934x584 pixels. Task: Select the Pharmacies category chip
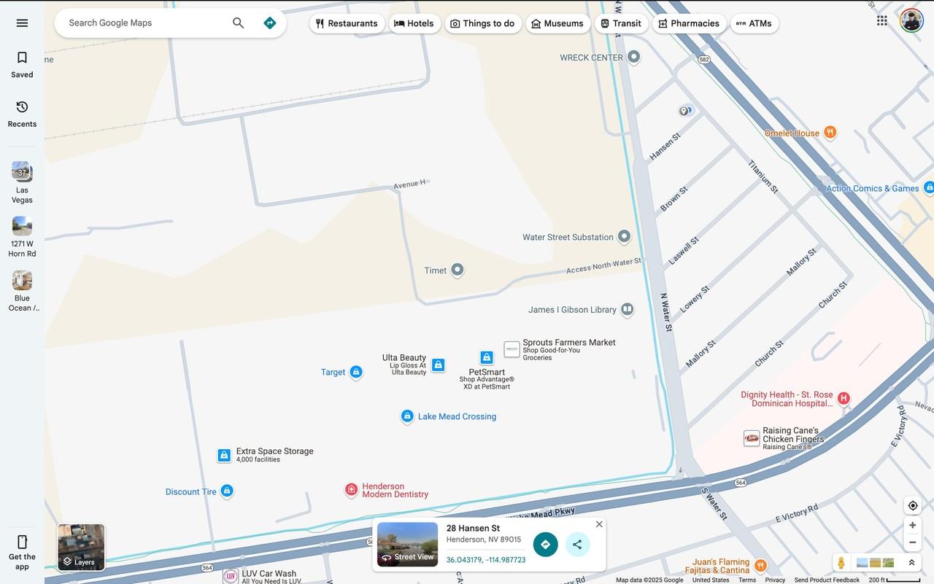pyautogui.click(x=689, y=23)
